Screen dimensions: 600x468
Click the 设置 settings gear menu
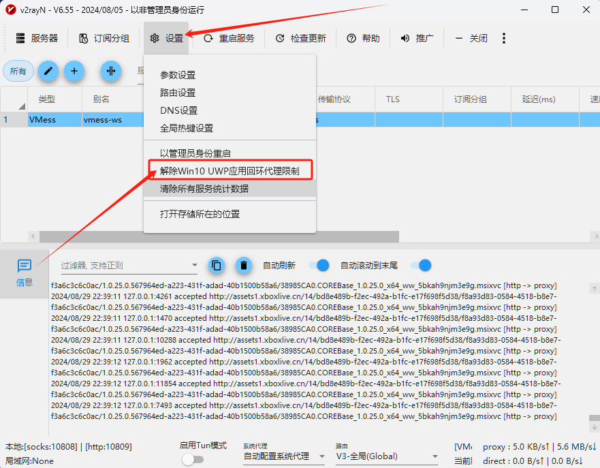(x=166, y=38)
